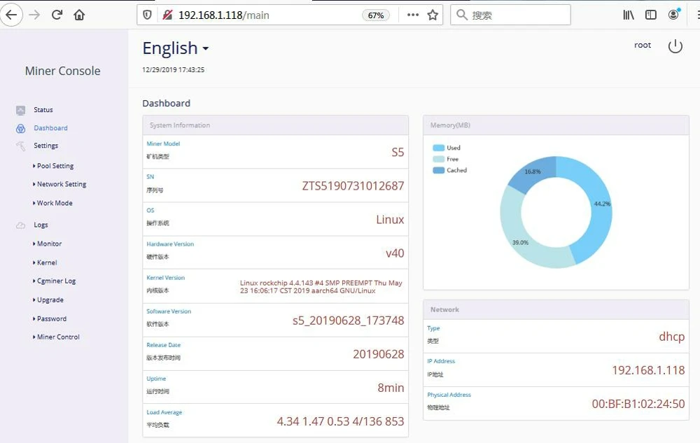Open the tracking protection shield icon
Viewport: 700px width, 443px height.
[x=147, y=15]
